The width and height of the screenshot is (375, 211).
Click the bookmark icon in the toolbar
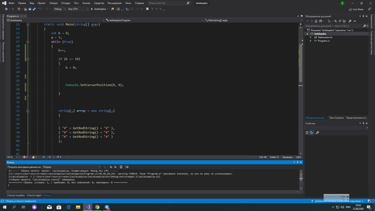147,9
